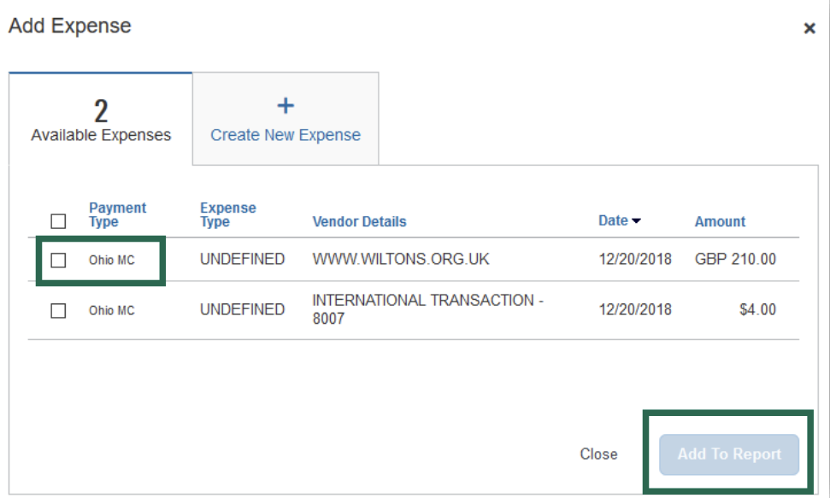Click the plus icon on Create New Expense tab
Screen dimensions: 830x498
click(285, 104)
